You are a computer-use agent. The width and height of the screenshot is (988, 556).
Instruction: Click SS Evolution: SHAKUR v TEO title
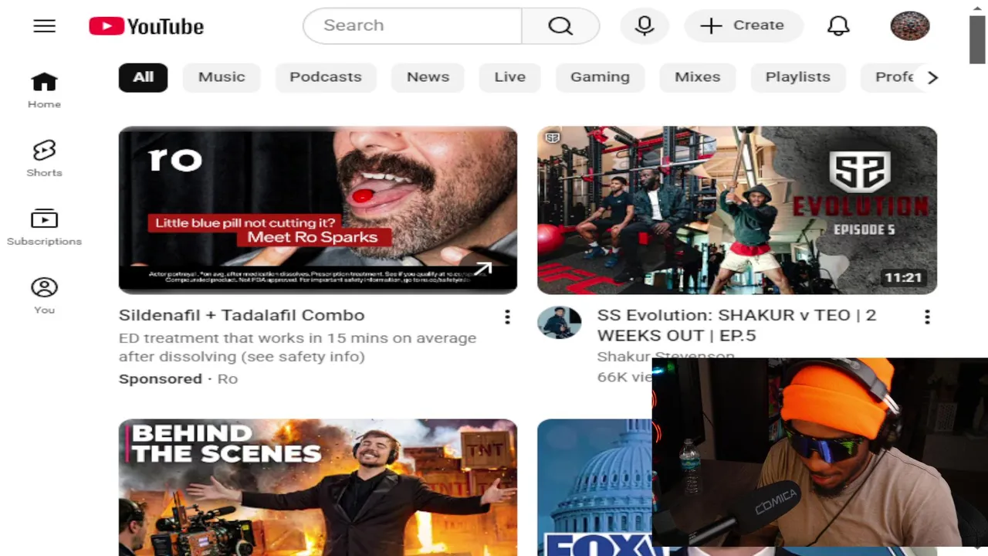736,325
